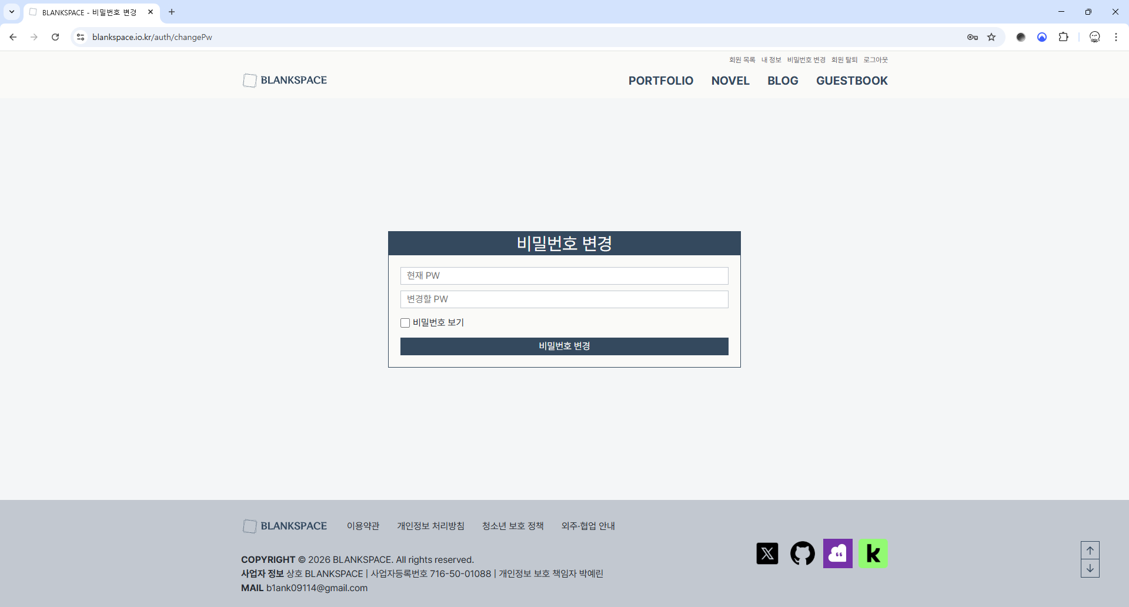Image resolution: width=1129 pixels, height=607 pixels.
Task: Click the 비밀번호 변경 submit button
Action: coord(564,346)
